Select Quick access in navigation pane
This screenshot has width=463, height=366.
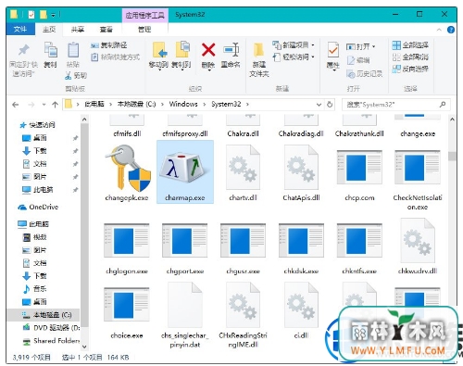[x=37, y=125]
